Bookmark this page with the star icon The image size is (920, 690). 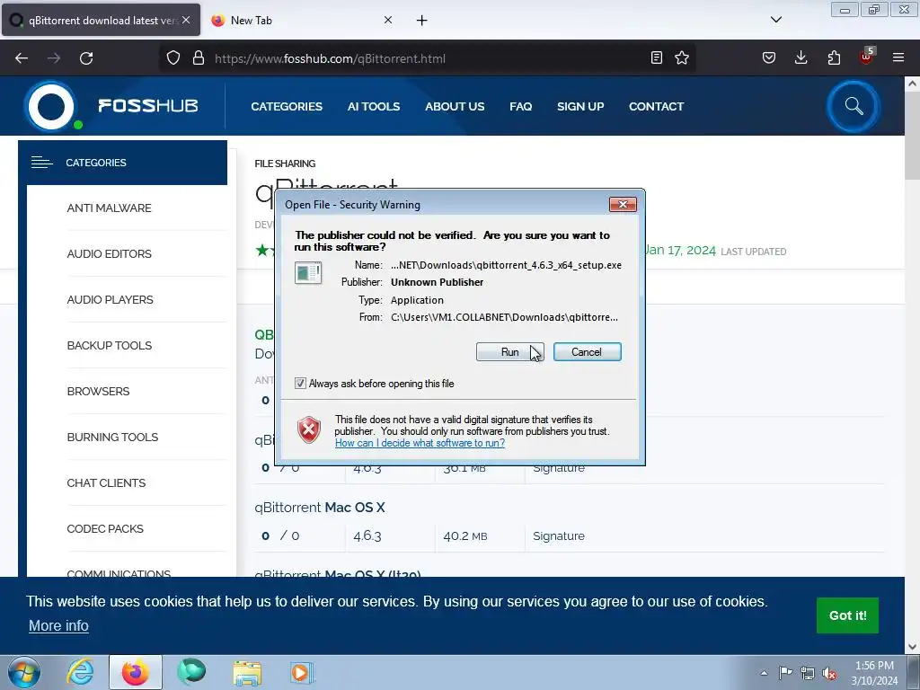(682, 57)
